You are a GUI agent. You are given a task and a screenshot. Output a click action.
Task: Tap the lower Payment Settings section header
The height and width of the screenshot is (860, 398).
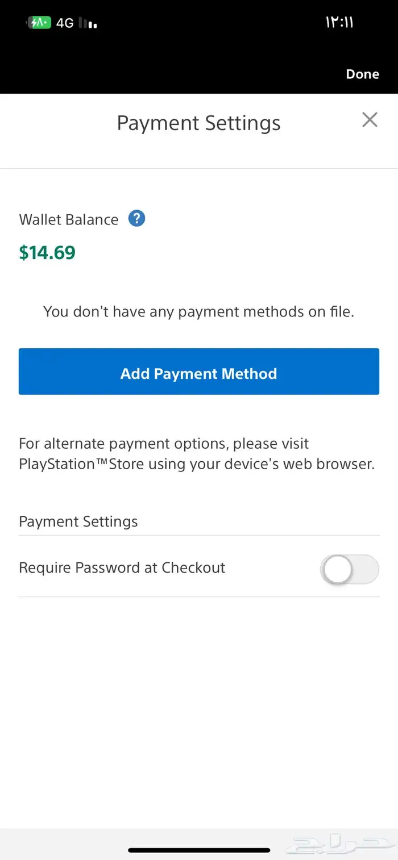[78, 521]
